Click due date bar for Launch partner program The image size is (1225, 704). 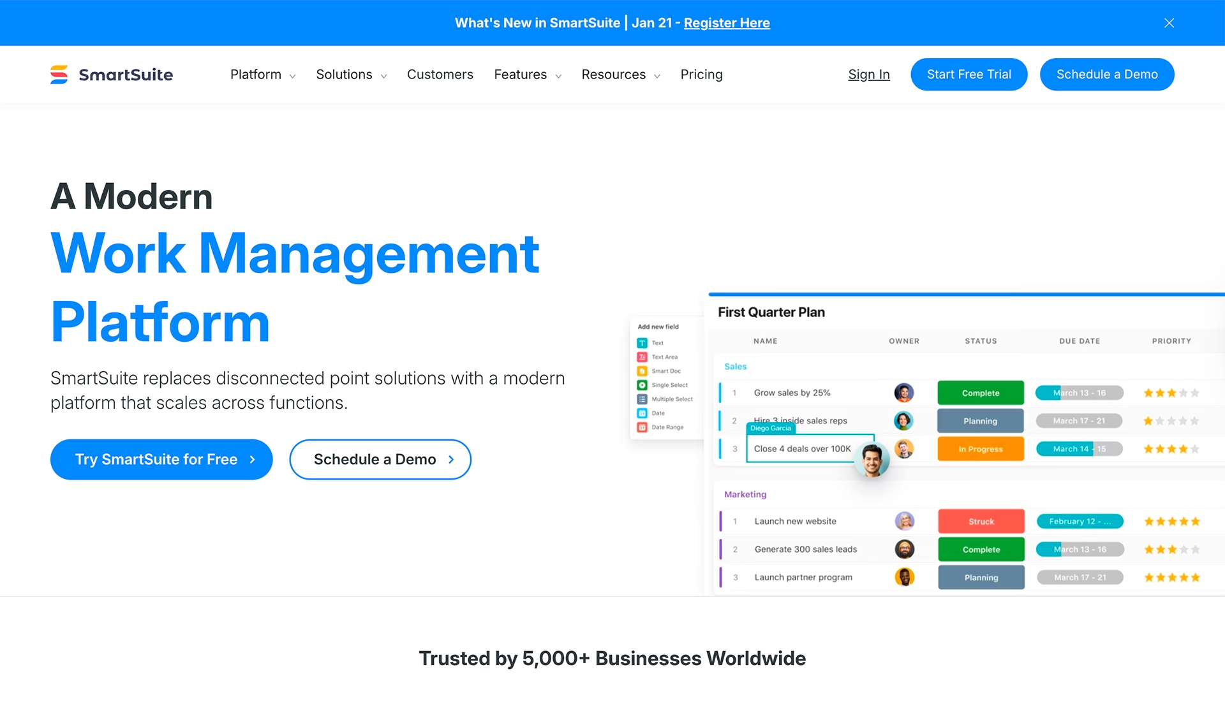click(x=1080, y=577)
